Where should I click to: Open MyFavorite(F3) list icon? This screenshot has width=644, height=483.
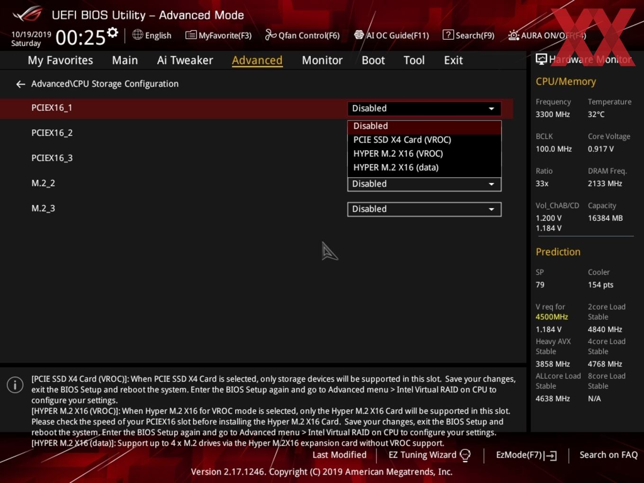pos(191,35)
